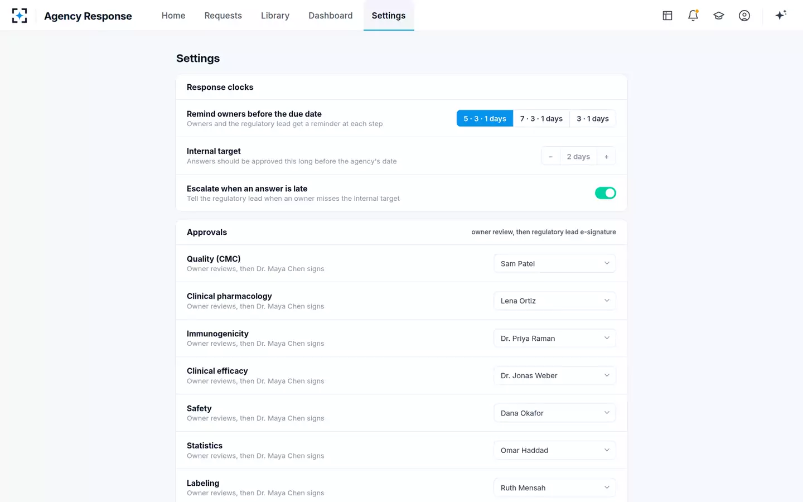
Task: Go to the Home tab
Action: pos(173,16)
